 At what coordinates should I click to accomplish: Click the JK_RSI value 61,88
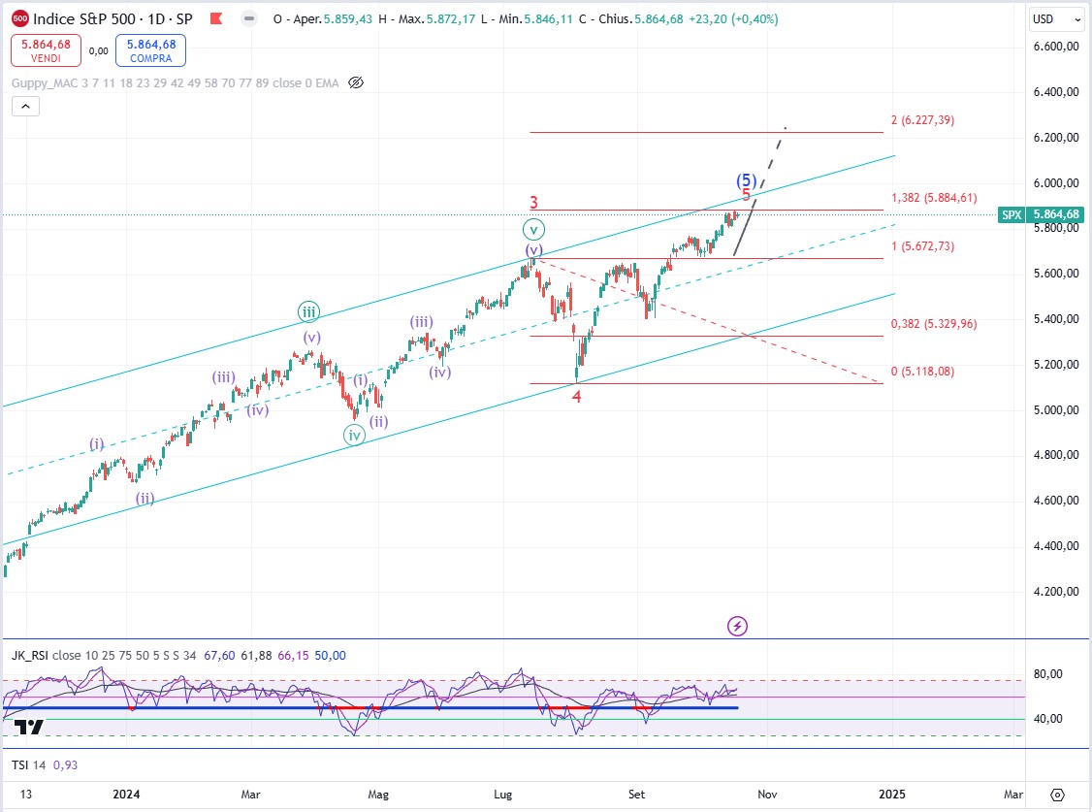(256, 655)
